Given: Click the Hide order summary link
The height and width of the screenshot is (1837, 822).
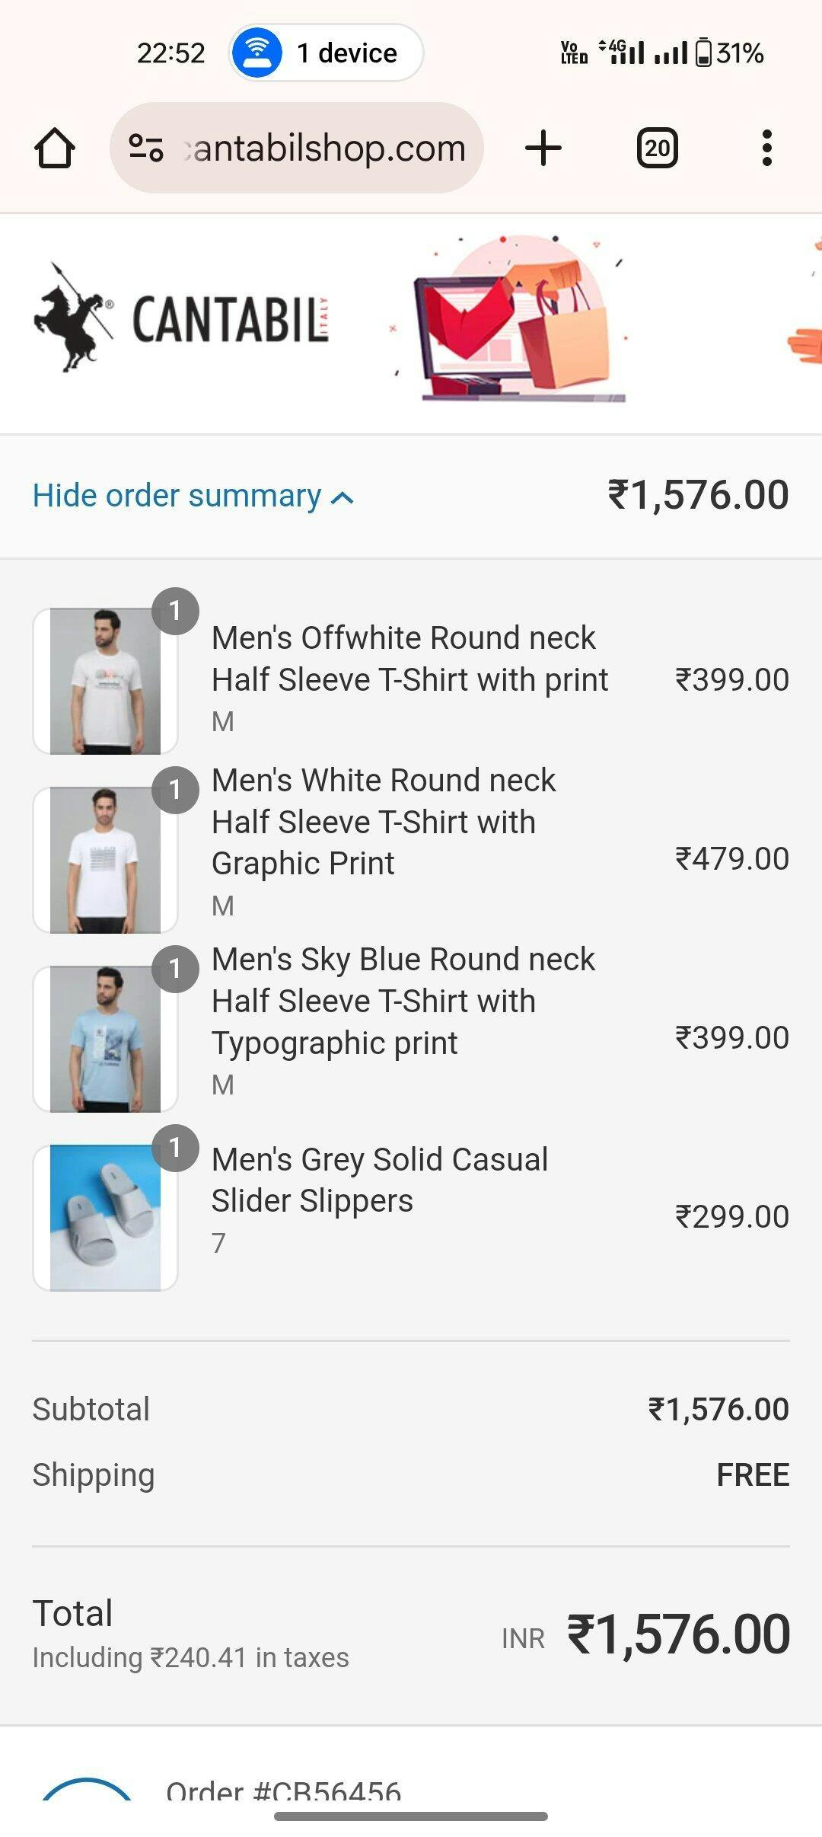Looking at the screenshot, I should [x=177, y=496].
